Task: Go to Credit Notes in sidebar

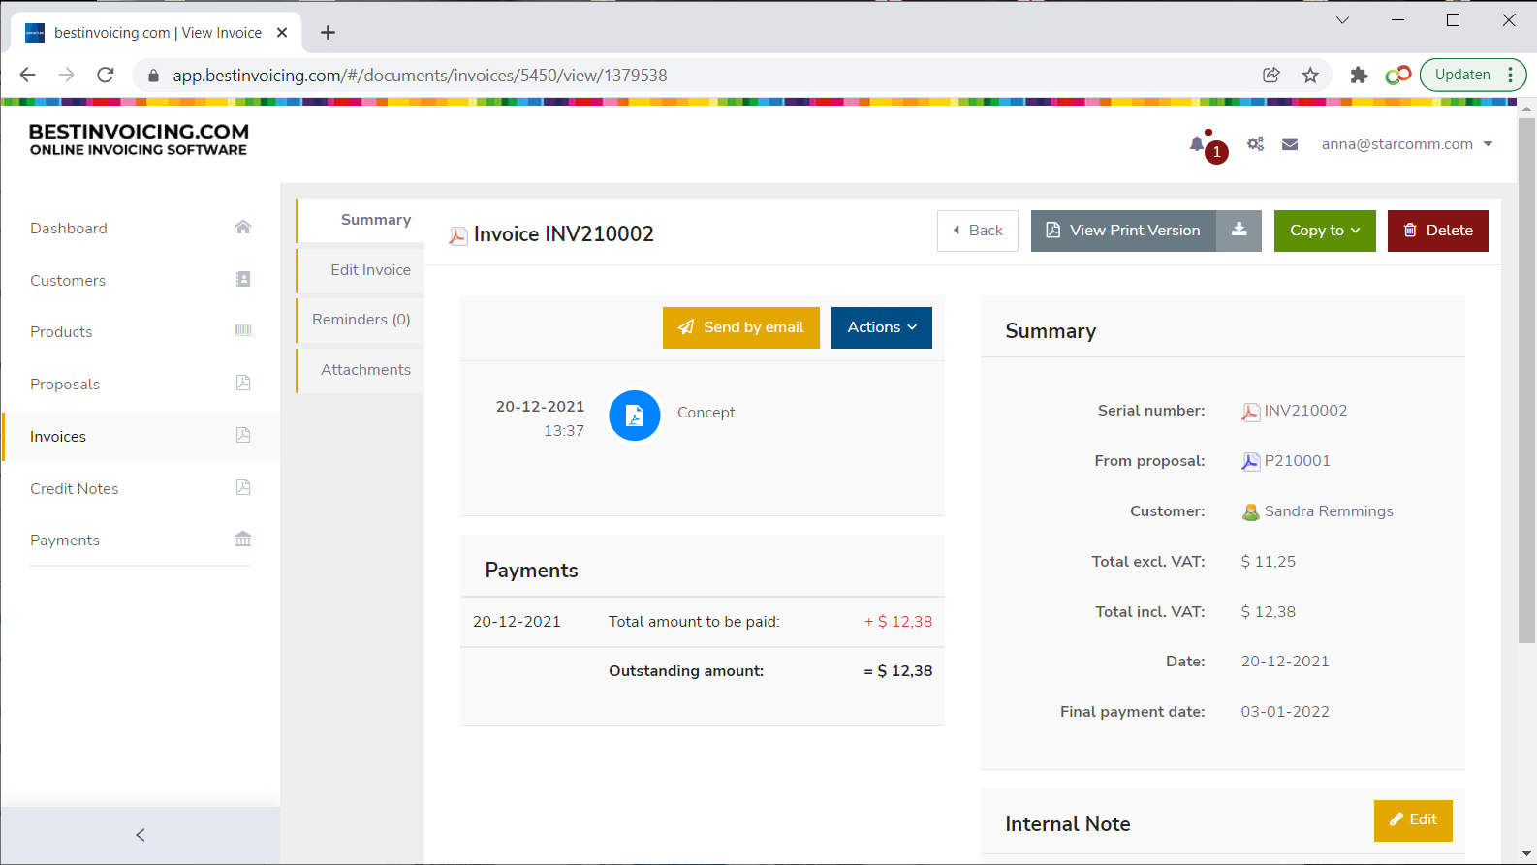Action: [x=75, y=489]
